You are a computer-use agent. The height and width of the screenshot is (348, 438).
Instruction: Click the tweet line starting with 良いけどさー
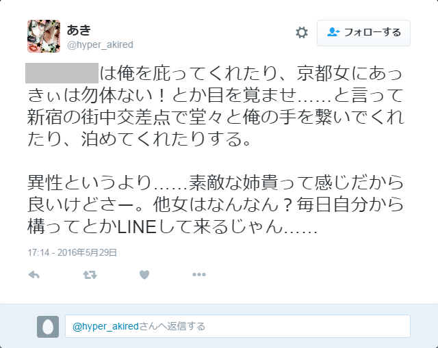pos(216,205)
